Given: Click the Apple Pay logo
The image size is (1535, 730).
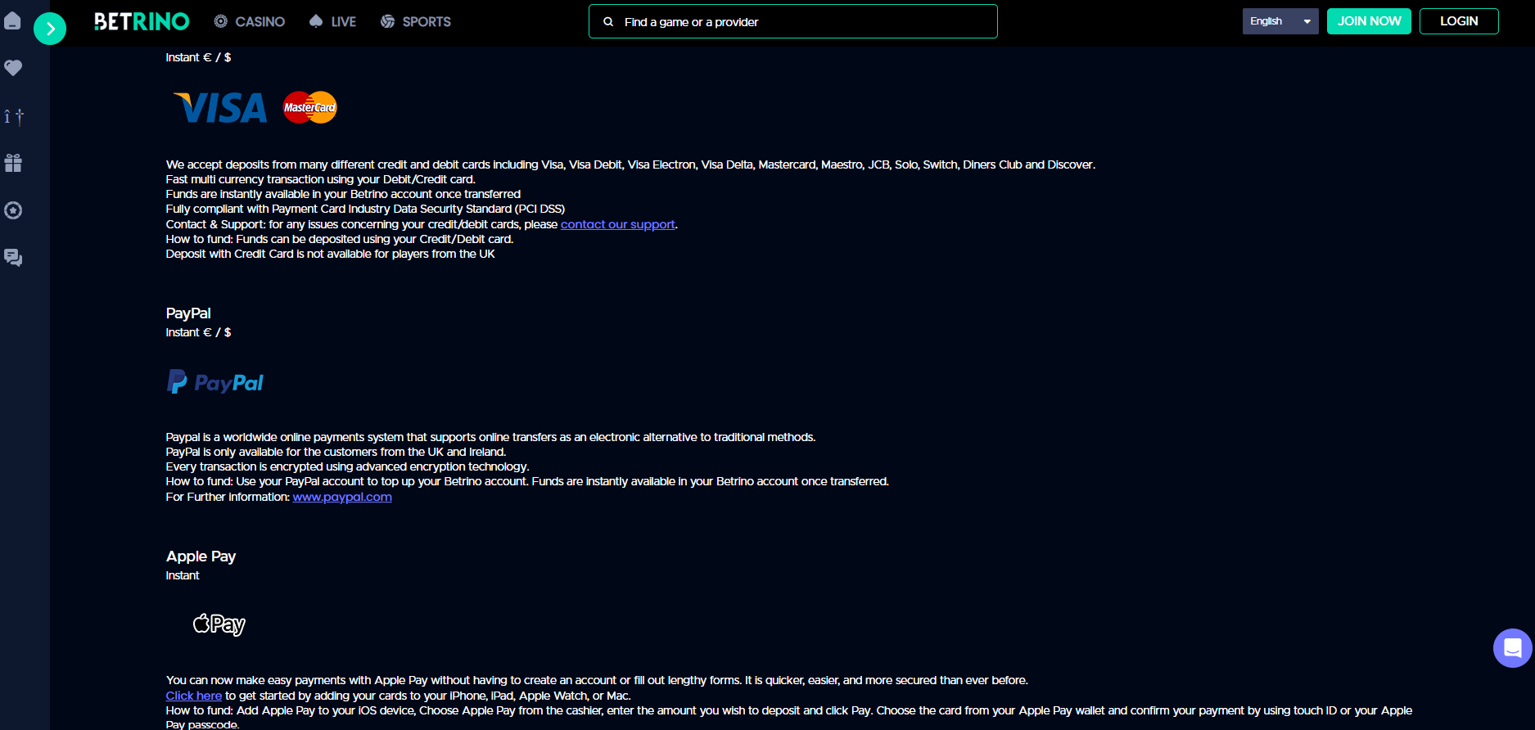Looking at the screenshot, I should point(219,624).
